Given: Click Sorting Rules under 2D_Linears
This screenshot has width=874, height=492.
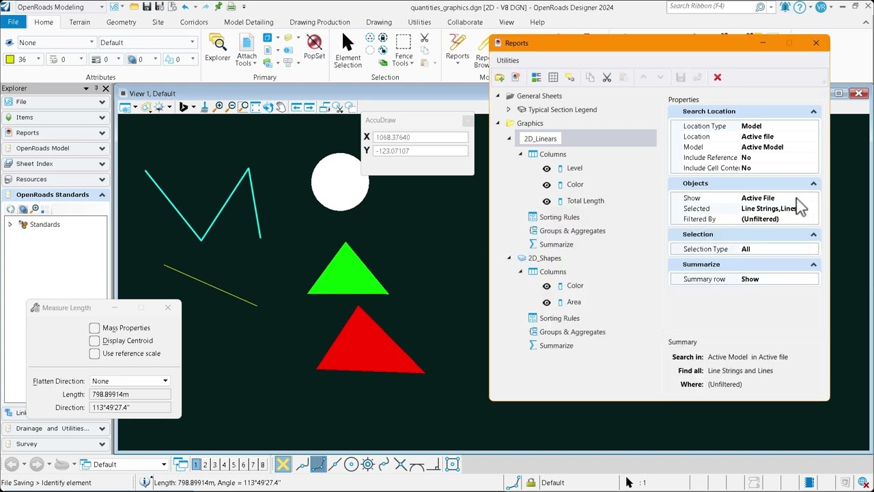Looking at the screenshot, I should [559, 217].
